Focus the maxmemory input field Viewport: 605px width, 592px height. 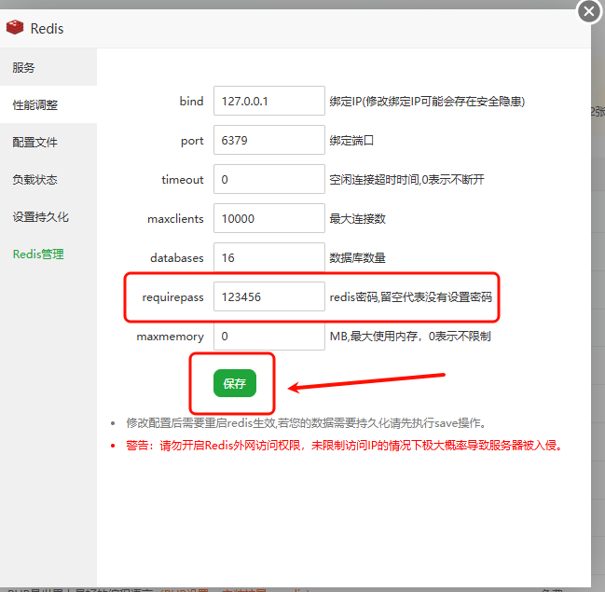[269, 336]
